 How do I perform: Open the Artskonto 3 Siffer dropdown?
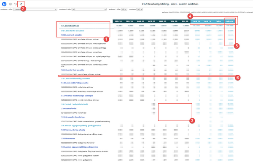[124, 9]
